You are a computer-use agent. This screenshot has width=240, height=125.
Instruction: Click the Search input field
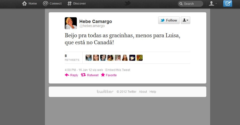click(190, 4)
